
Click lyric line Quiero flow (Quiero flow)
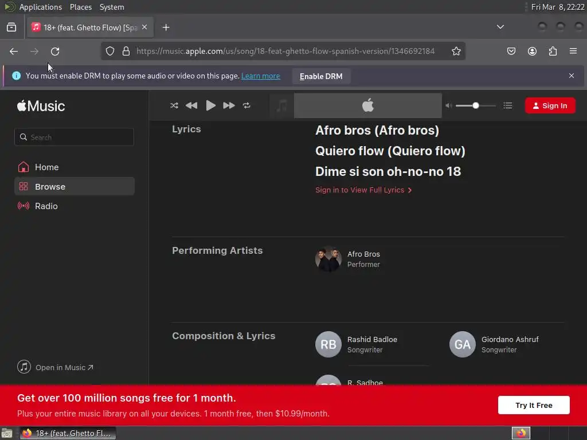click(390, 151)
